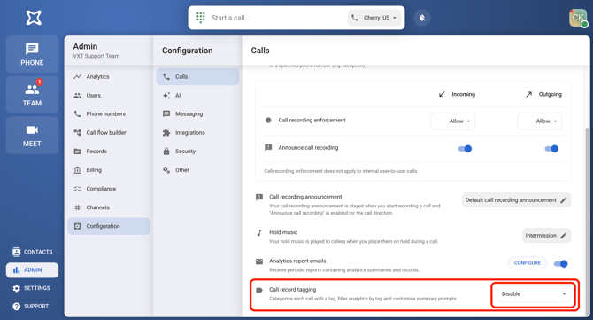Open Records page

[109, 152]
